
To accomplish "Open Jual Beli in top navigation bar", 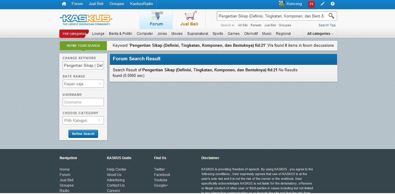I will point(96,4).
